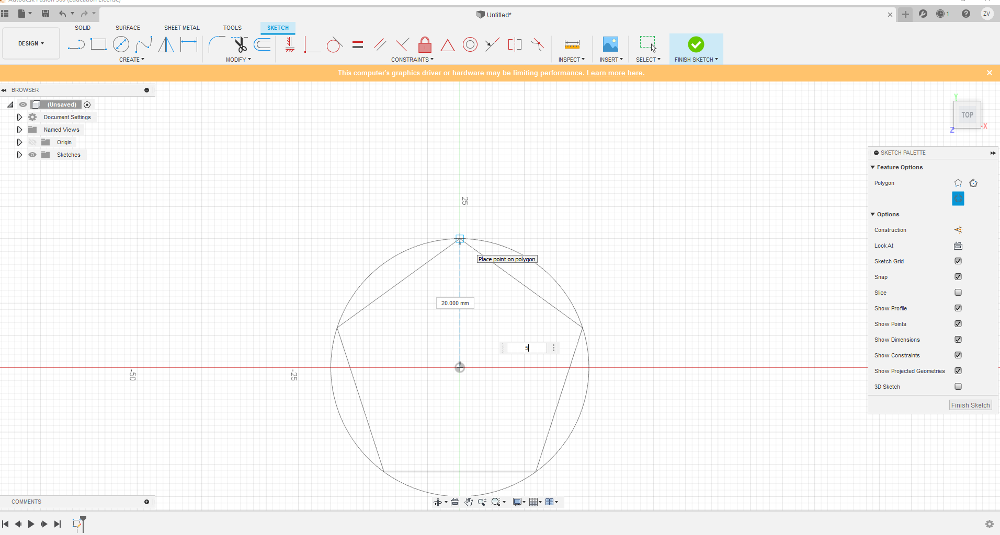Select the Trim scissors tool
Image resolution: width=1000 pixels, height=535 pixels.
240,44
